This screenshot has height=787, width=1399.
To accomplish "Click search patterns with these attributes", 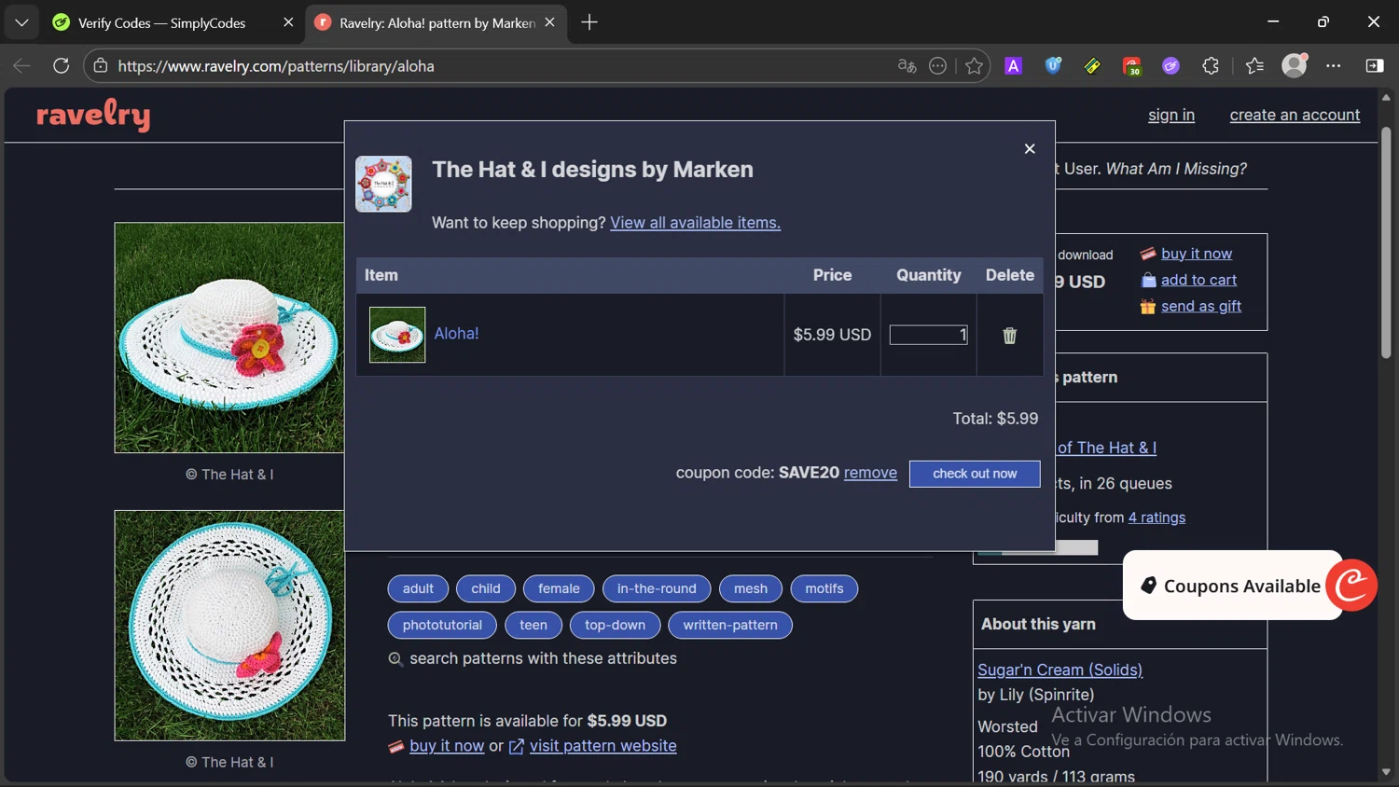I will pyautogui.click(x=543, y=658).
